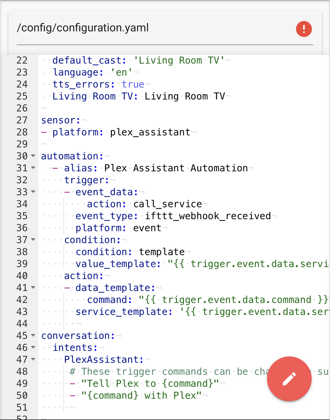Fold the data_template section at line 41
Viewport: 330px width, 420px height.
coord(33,288)
